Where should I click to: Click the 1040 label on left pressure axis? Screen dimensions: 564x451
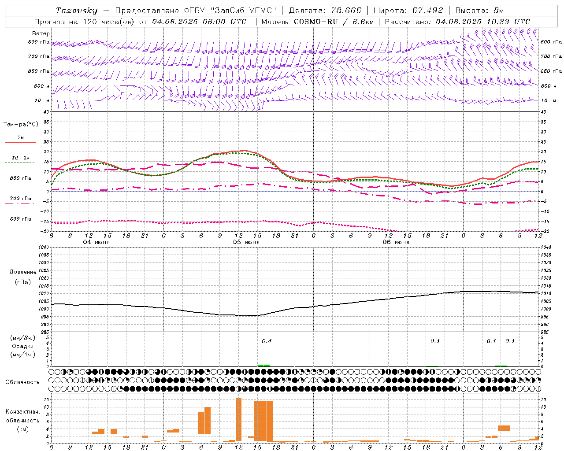[44, 247]
